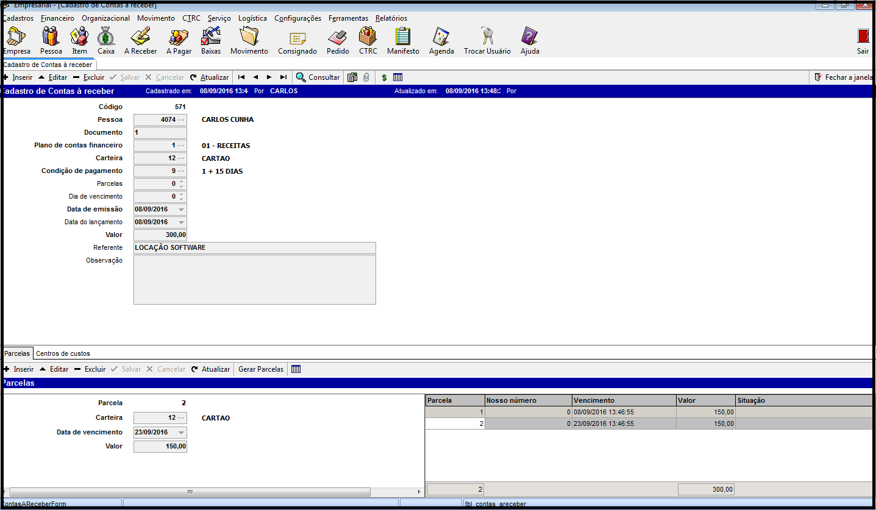Open the Data do lançamento date dropdown

182,222
